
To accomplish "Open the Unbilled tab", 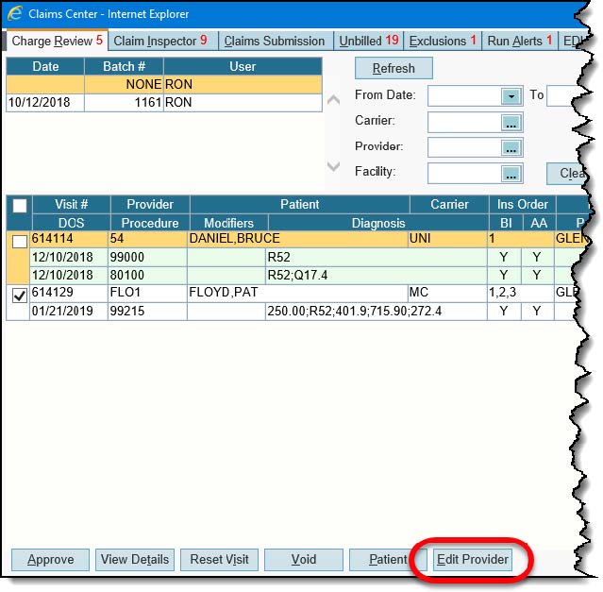I will pyautogui.click(x=368, y=41).
